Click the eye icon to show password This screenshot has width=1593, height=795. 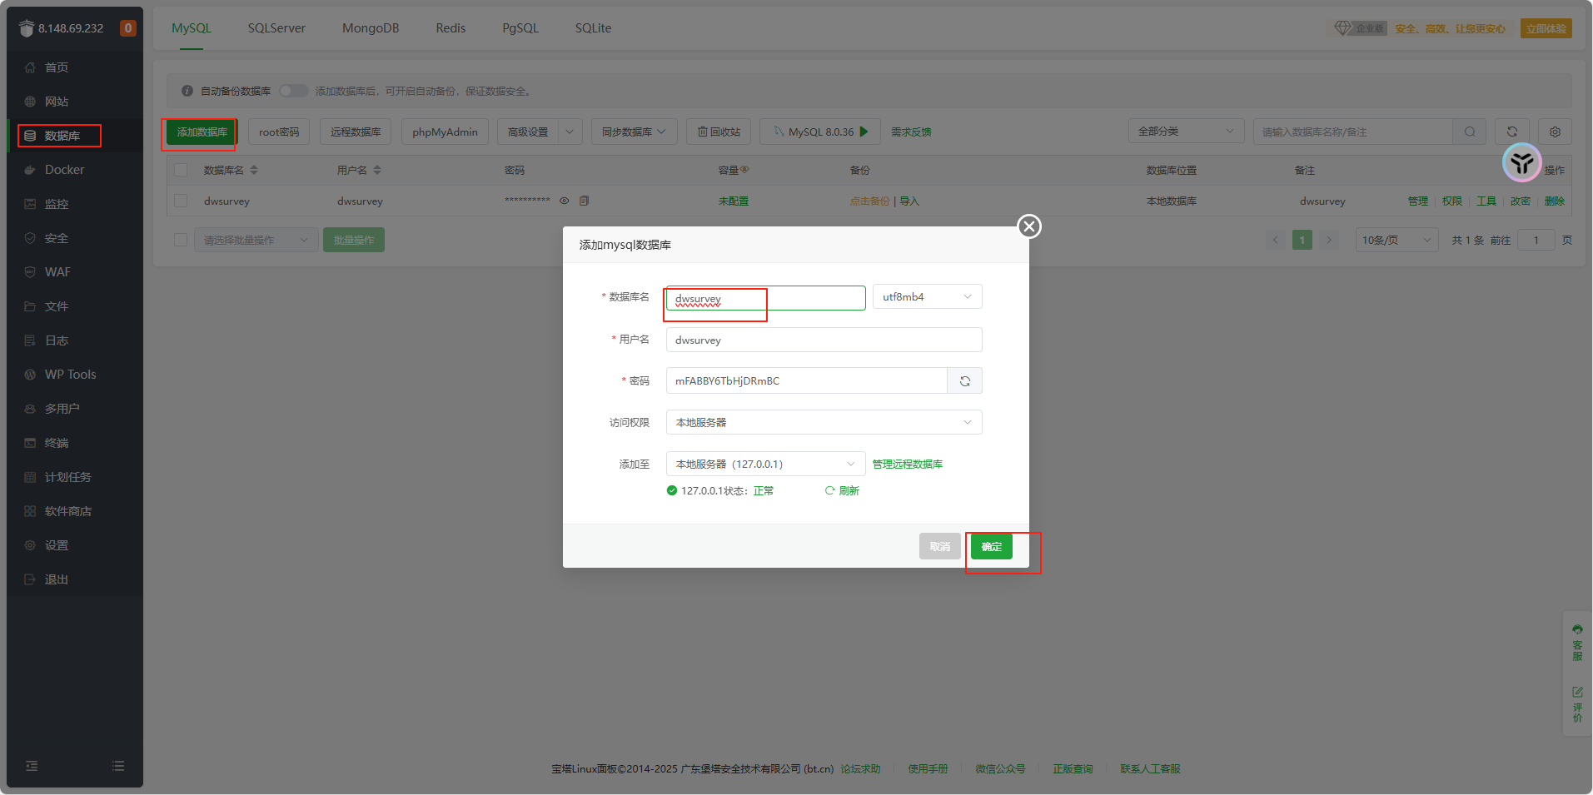564,201
